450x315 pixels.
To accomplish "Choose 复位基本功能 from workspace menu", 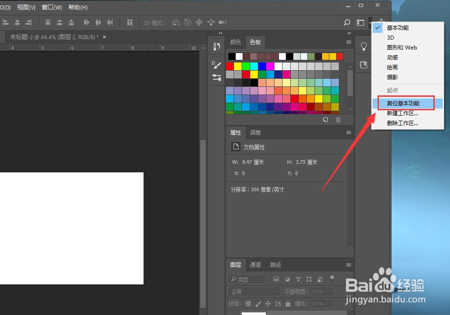I will [408, 103].
